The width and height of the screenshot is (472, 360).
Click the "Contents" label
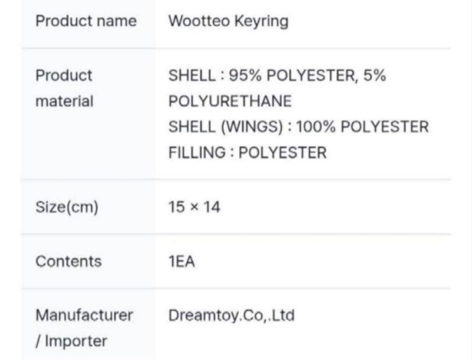pyautogui.click(x=68, y=262)
